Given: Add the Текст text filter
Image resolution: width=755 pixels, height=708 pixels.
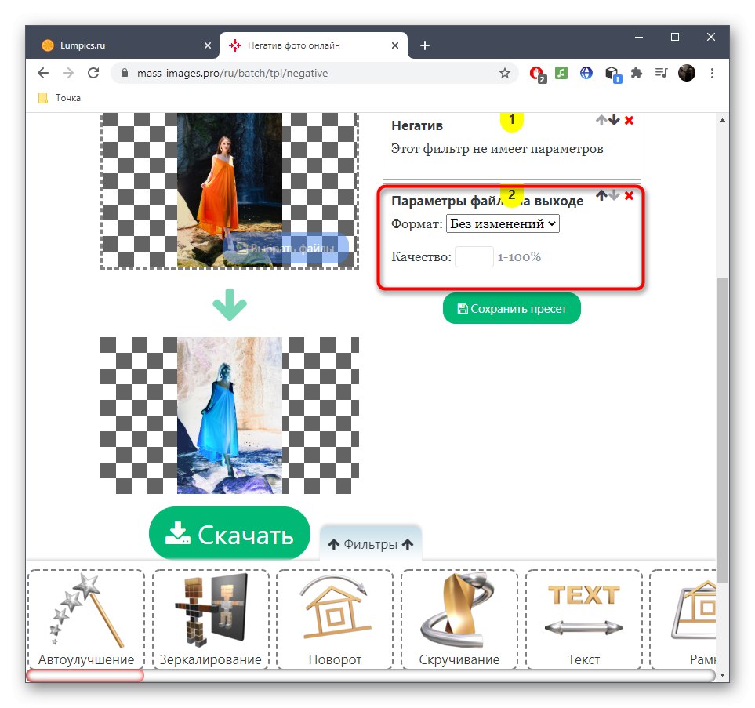Looking at the screenshot, I should tap(583, 619).
